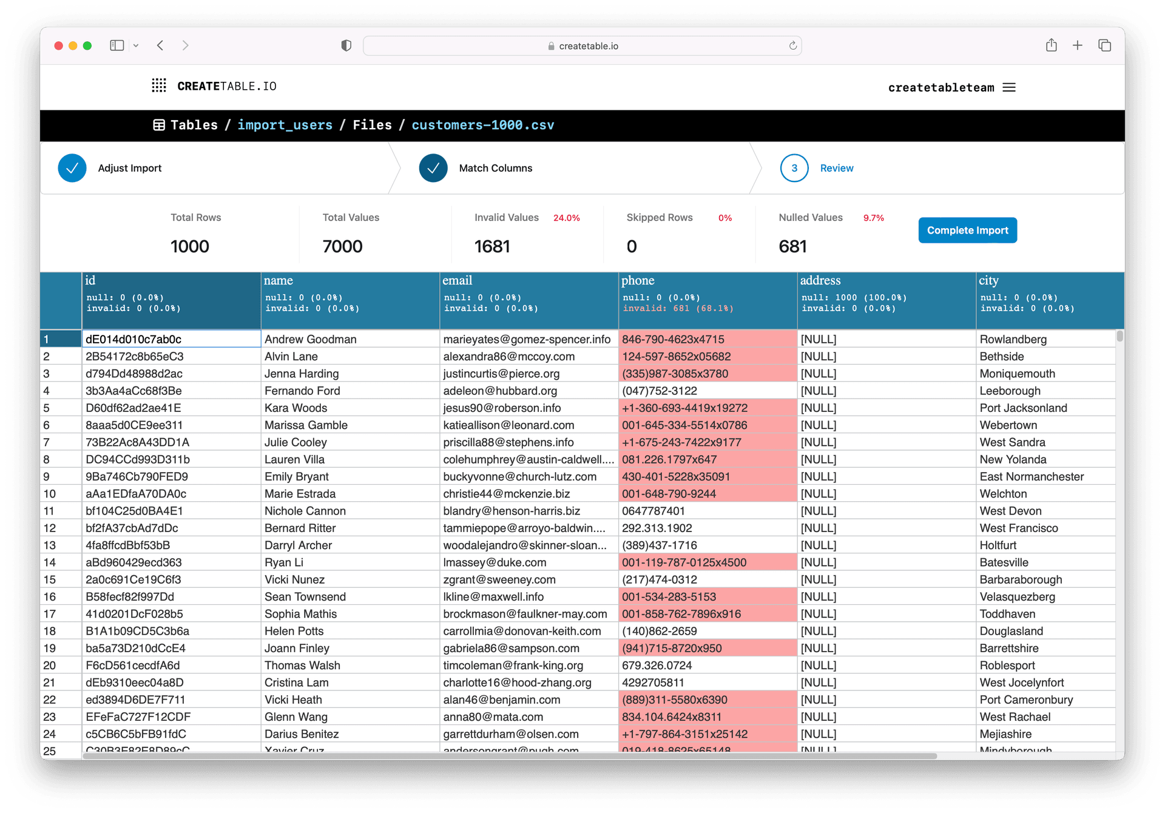Go back with the browser back arrow
The height and width of the screenshot is (813, 1165).
[160, 46]
